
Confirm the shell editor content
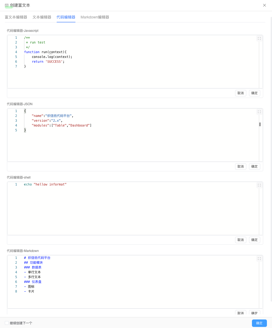pos(254,240)
